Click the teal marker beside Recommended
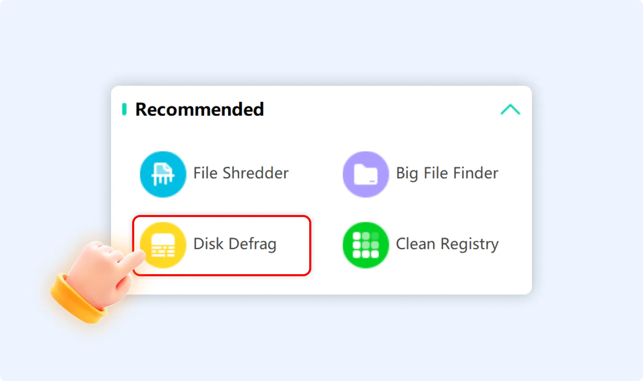Viewport: 643px width, 381px height. (125, 109)
